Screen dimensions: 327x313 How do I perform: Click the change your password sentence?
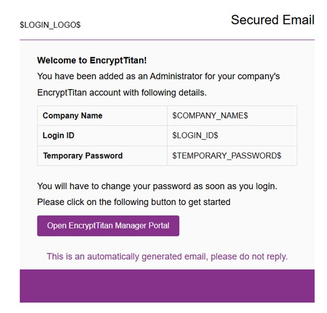click(x=157, y=186)
